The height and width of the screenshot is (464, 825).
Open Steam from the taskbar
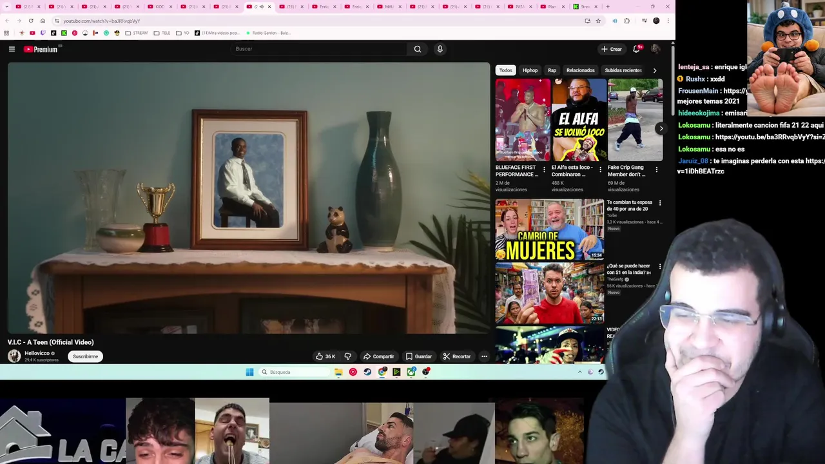pos(367,372)
